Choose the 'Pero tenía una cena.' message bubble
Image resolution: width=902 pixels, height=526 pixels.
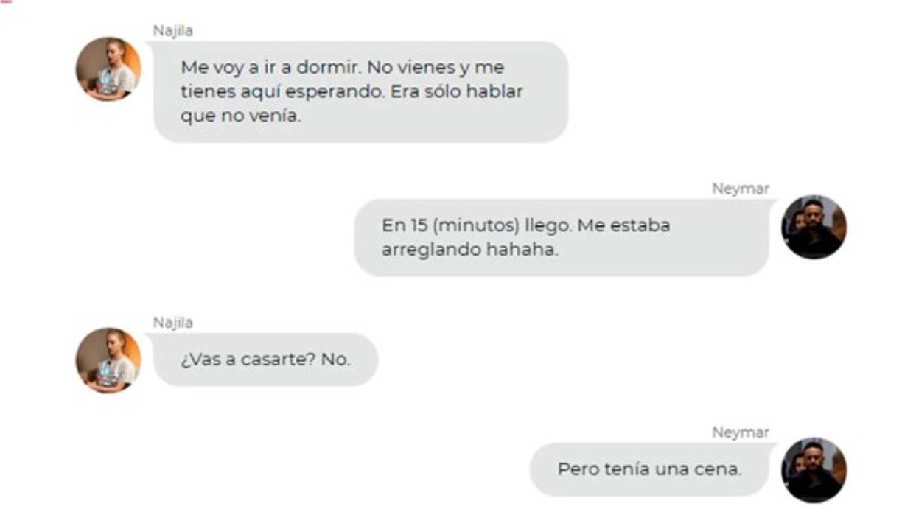pyautogui.click(x=649, y=469)
